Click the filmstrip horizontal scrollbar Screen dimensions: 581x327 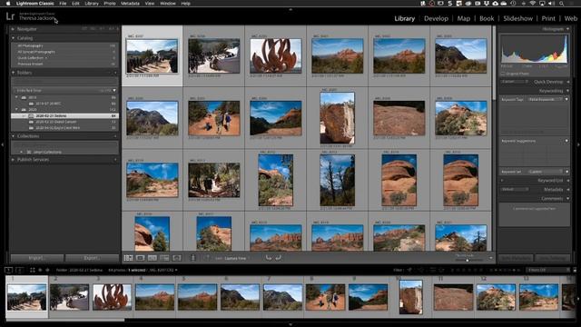[65, 319]
